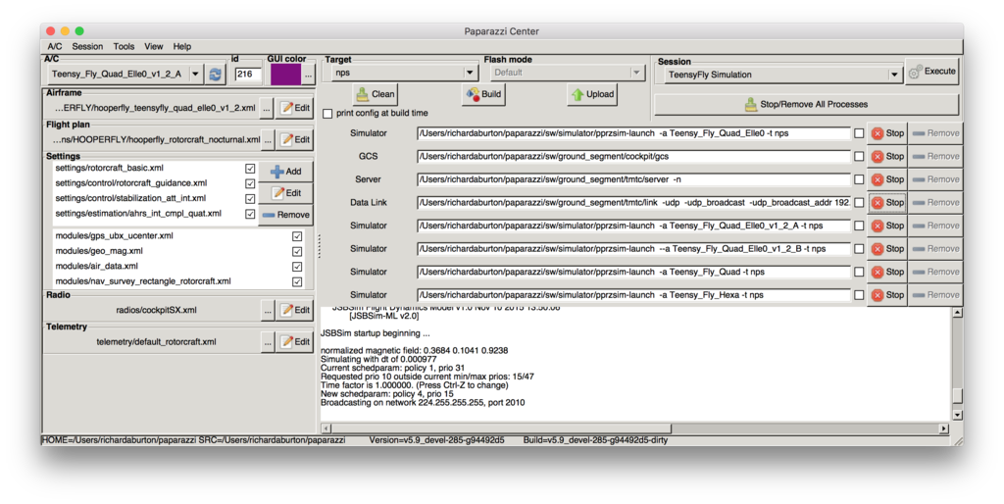Open the Tools menu
The image size is (1004, 504).
[x=124, y=47]
